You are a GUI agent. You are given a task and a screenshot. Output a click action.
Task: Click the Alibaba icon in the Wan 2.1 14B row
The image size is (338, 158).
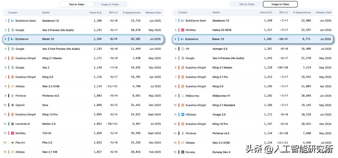[13, 152]
